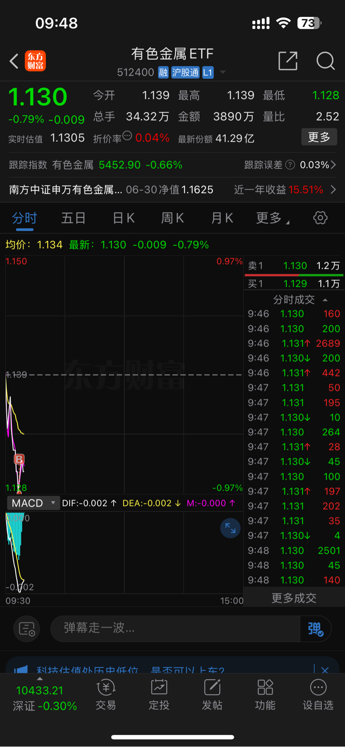345x747 pixels.
Task: Tap the iOS home indicator bar
Action: 172,737
